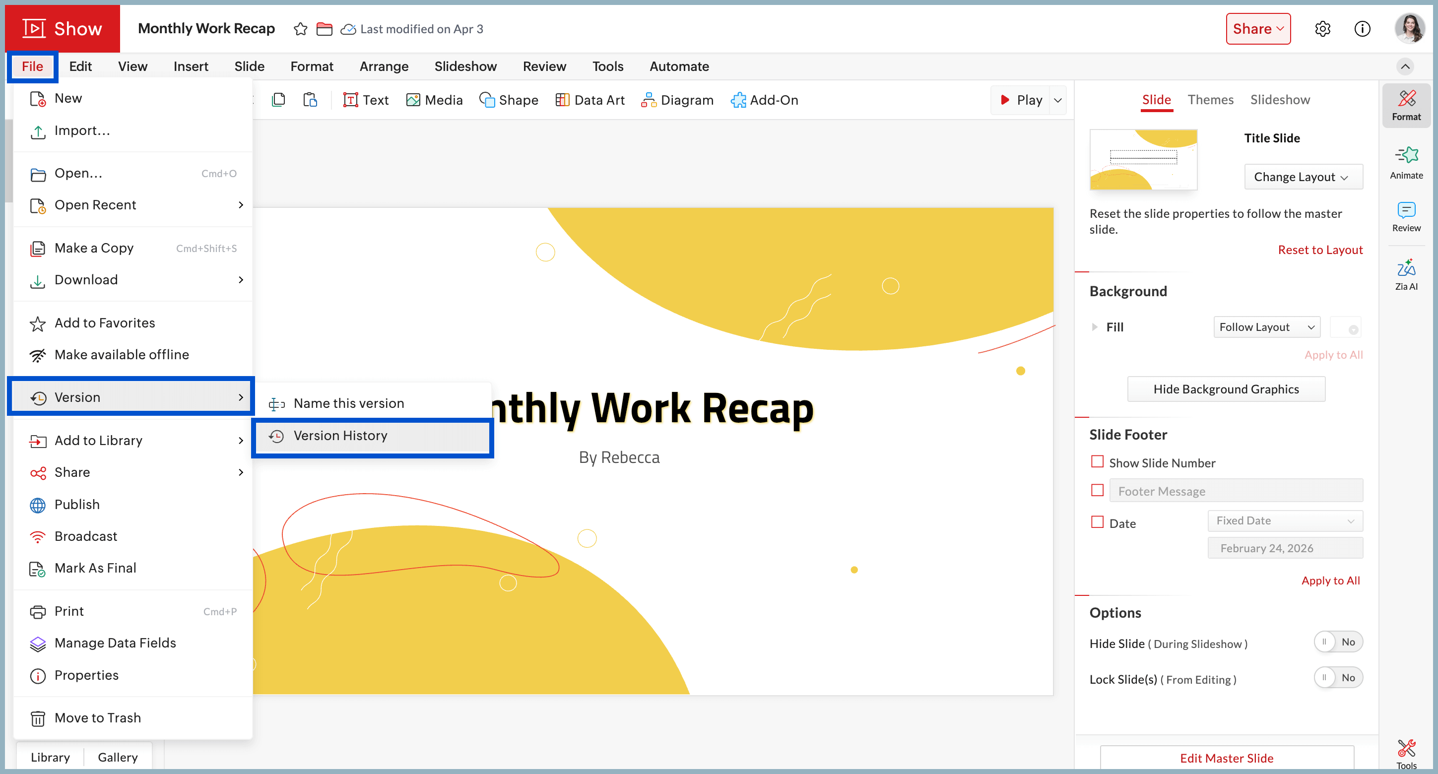Click the Data Art toolbar icon
The image size is (1438, 774).
pyautogui.click(x=590, y=100)
